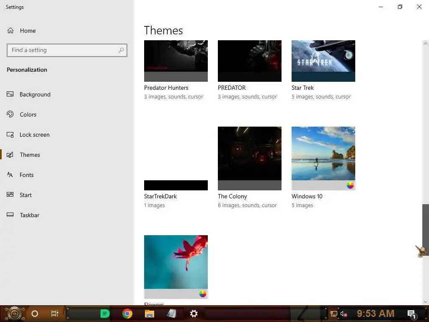This screenshot has width=429, height=322.
Task: Launch Google Chrome from taskbar
Action: (127, 314)
